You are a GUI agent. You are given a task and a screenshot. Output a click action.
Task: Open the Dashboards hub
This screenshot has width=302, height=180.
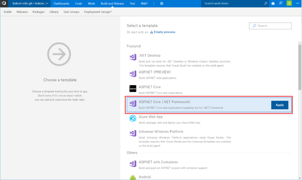tap(61, 4)
